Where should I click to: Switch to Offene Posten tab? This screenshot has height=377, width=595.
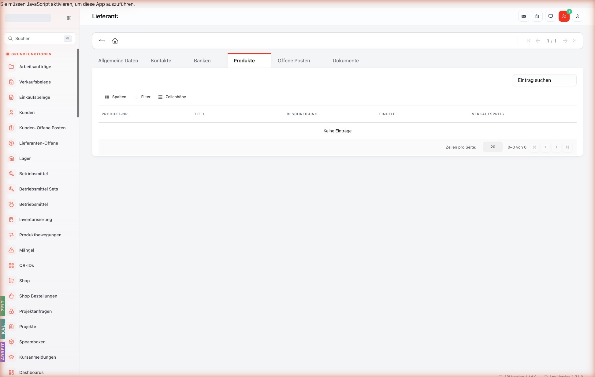(x=294, y=61)
